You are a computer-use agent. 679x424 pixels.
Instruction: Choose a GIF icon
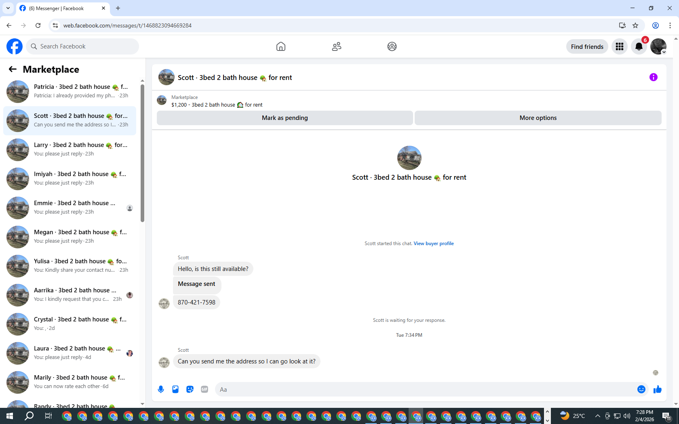205,389
